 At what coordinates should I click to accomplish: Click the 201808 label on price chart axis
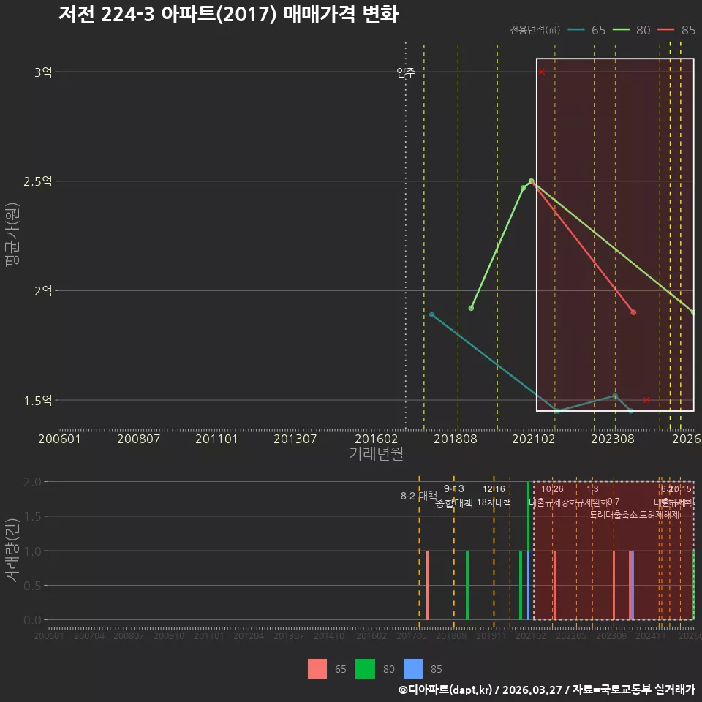click(456, 439)
